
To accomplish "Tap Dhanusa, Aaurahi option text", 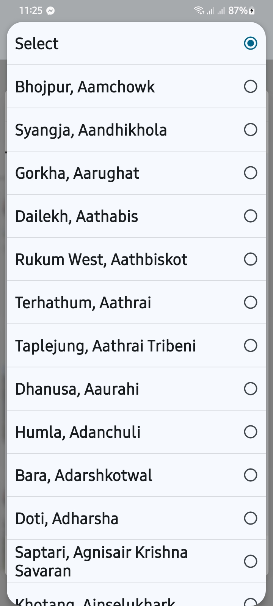I will (77, 389).
